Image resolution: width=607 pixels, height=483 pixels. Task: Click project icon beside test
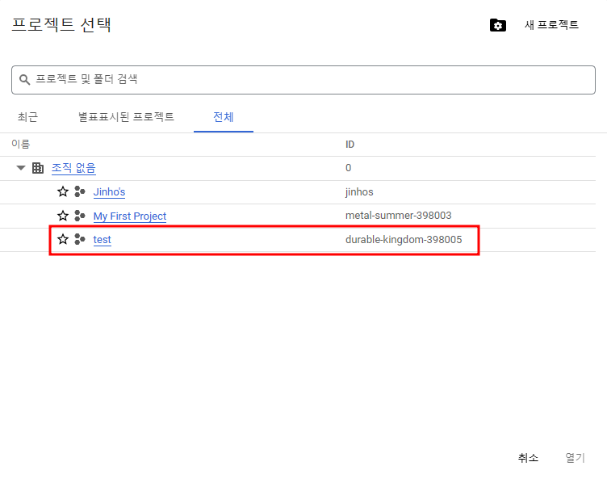click(80, 239)
